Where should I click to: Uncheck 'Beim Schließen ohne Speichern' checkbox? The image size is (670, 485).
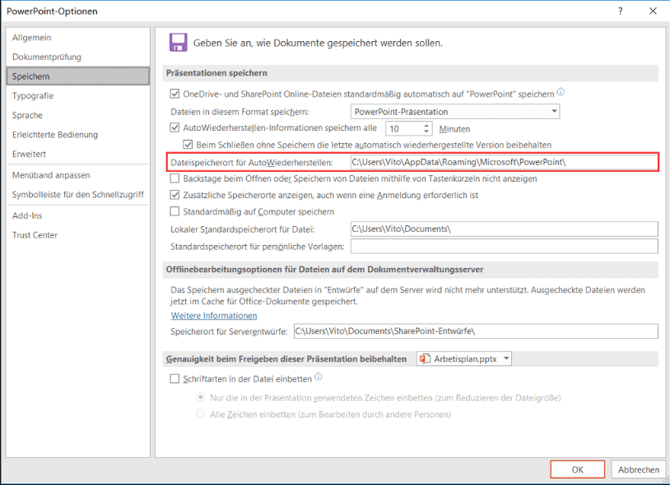point(188,144)
